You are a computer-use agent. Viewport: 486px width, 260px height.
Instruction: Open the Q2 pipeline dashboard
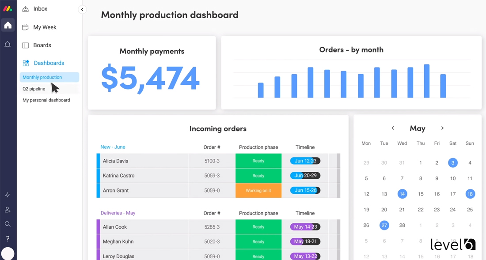point(34,88)
